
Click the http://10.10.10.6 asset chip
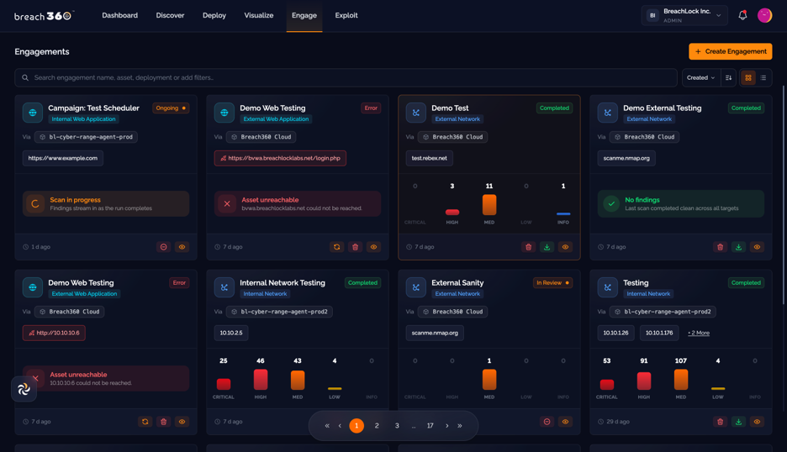pyautogui.click(x=54, y=333)
